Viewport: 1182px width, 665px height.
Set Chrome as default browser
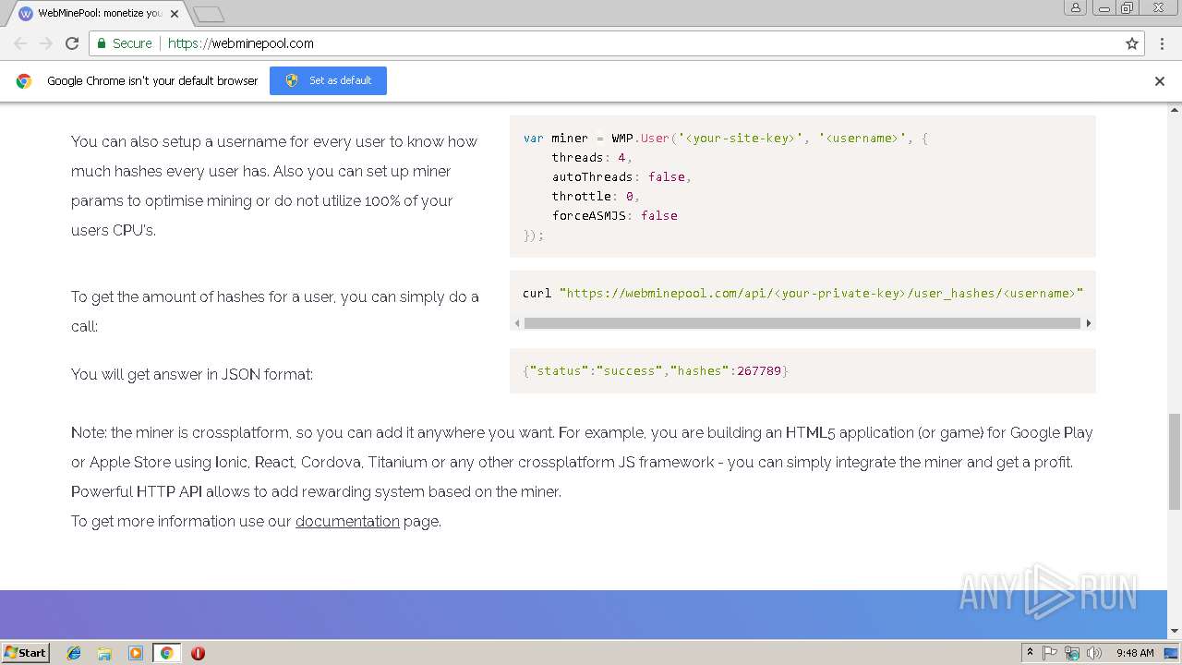click(x=328, y=80)
